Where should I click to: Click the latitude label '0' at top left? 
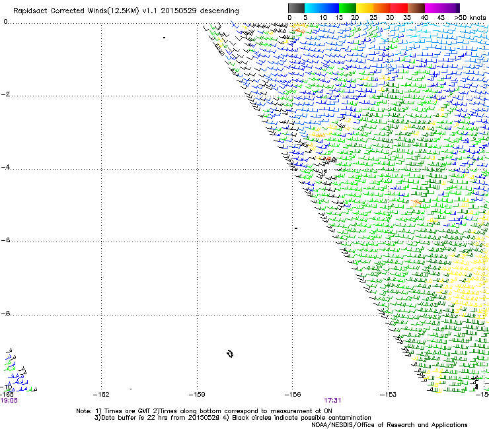click(x=5, y=22)
